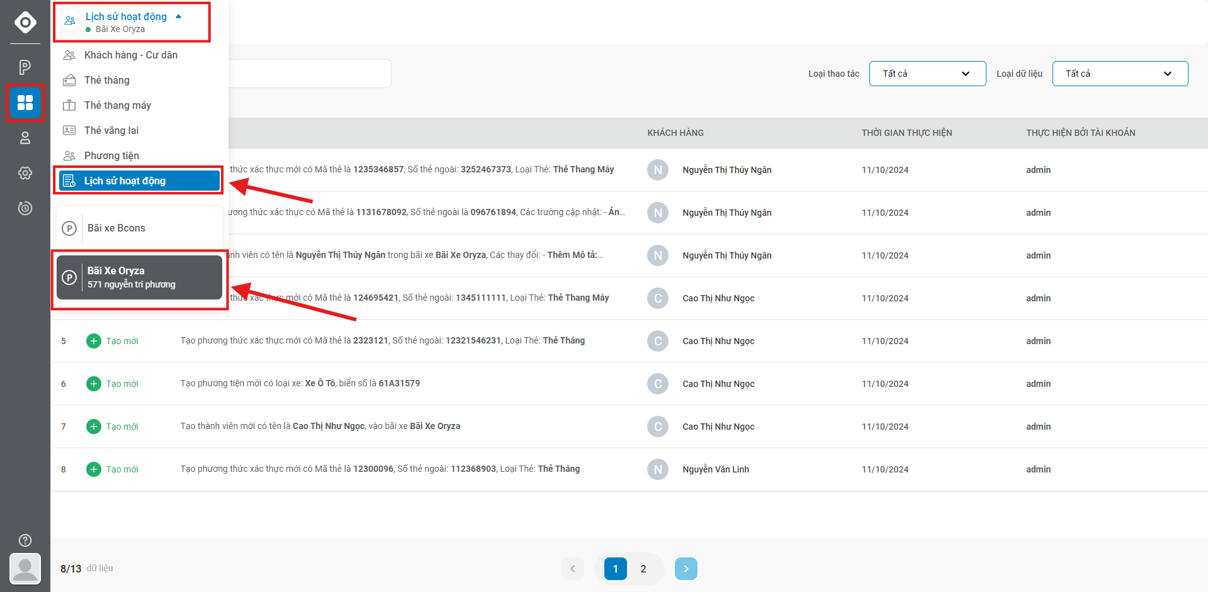
Task: Open the help question mark icon
Action: [25, 540]
